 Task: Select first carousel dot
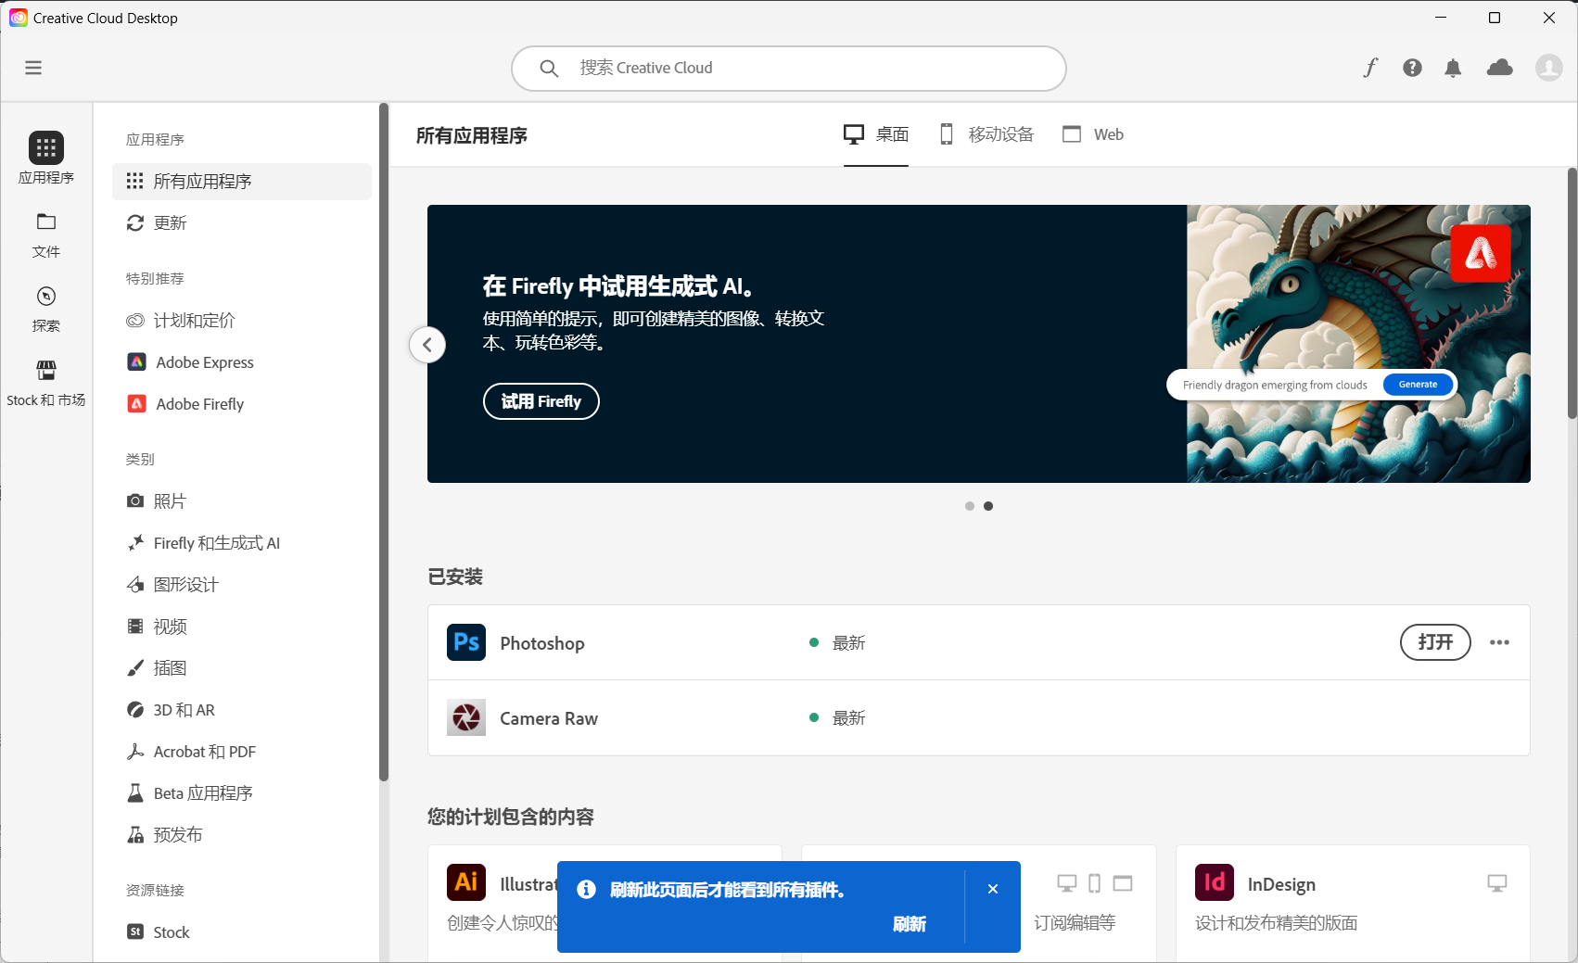970,506
